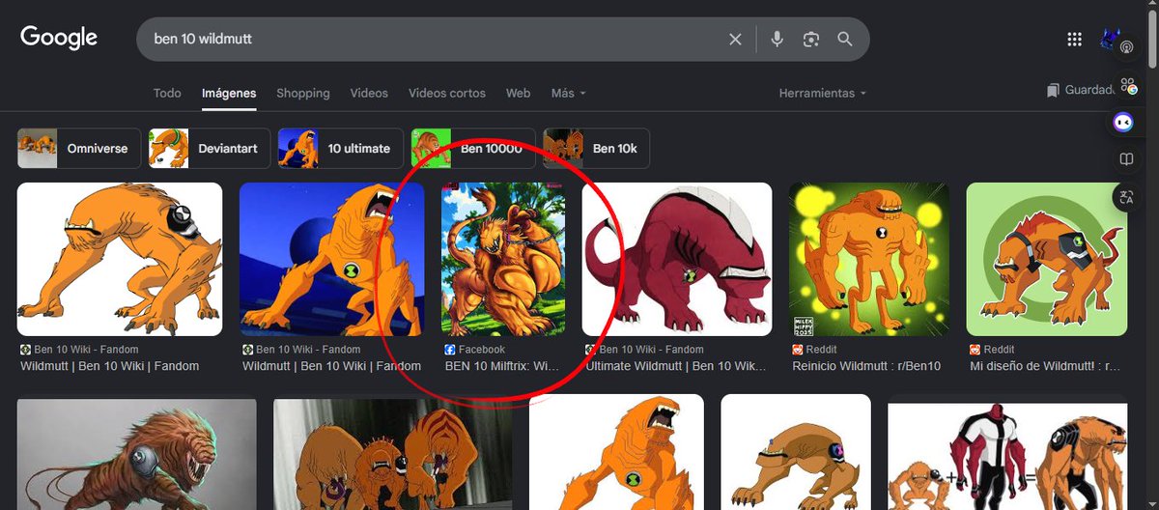Click the Guardado bookmark icon
The height and width of the screenshot is (510, 1159).
1053,90
